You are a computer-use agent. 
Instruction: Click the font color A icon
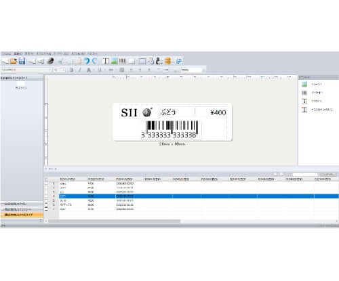tap(89, 70)
